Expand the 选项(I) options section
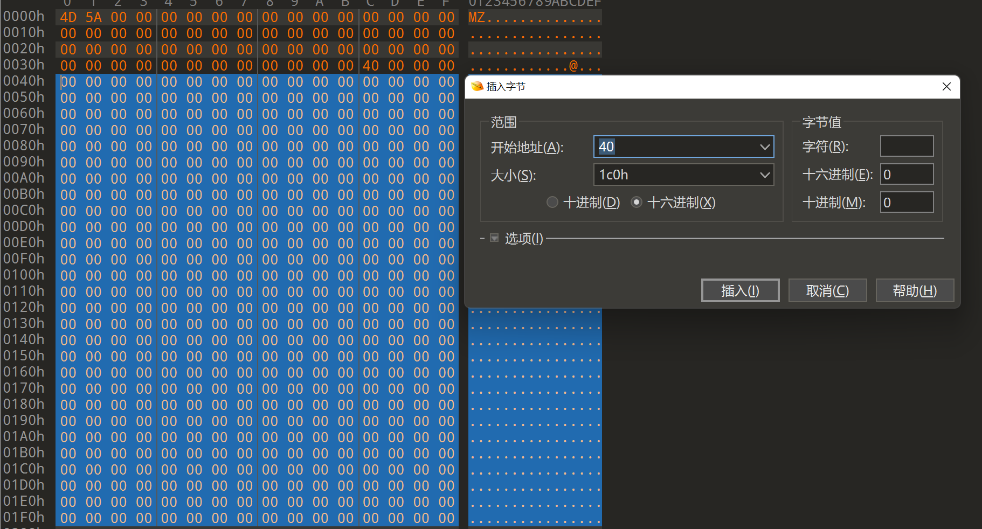The height and width of the screenshot is (529, 982). [494, 238]
